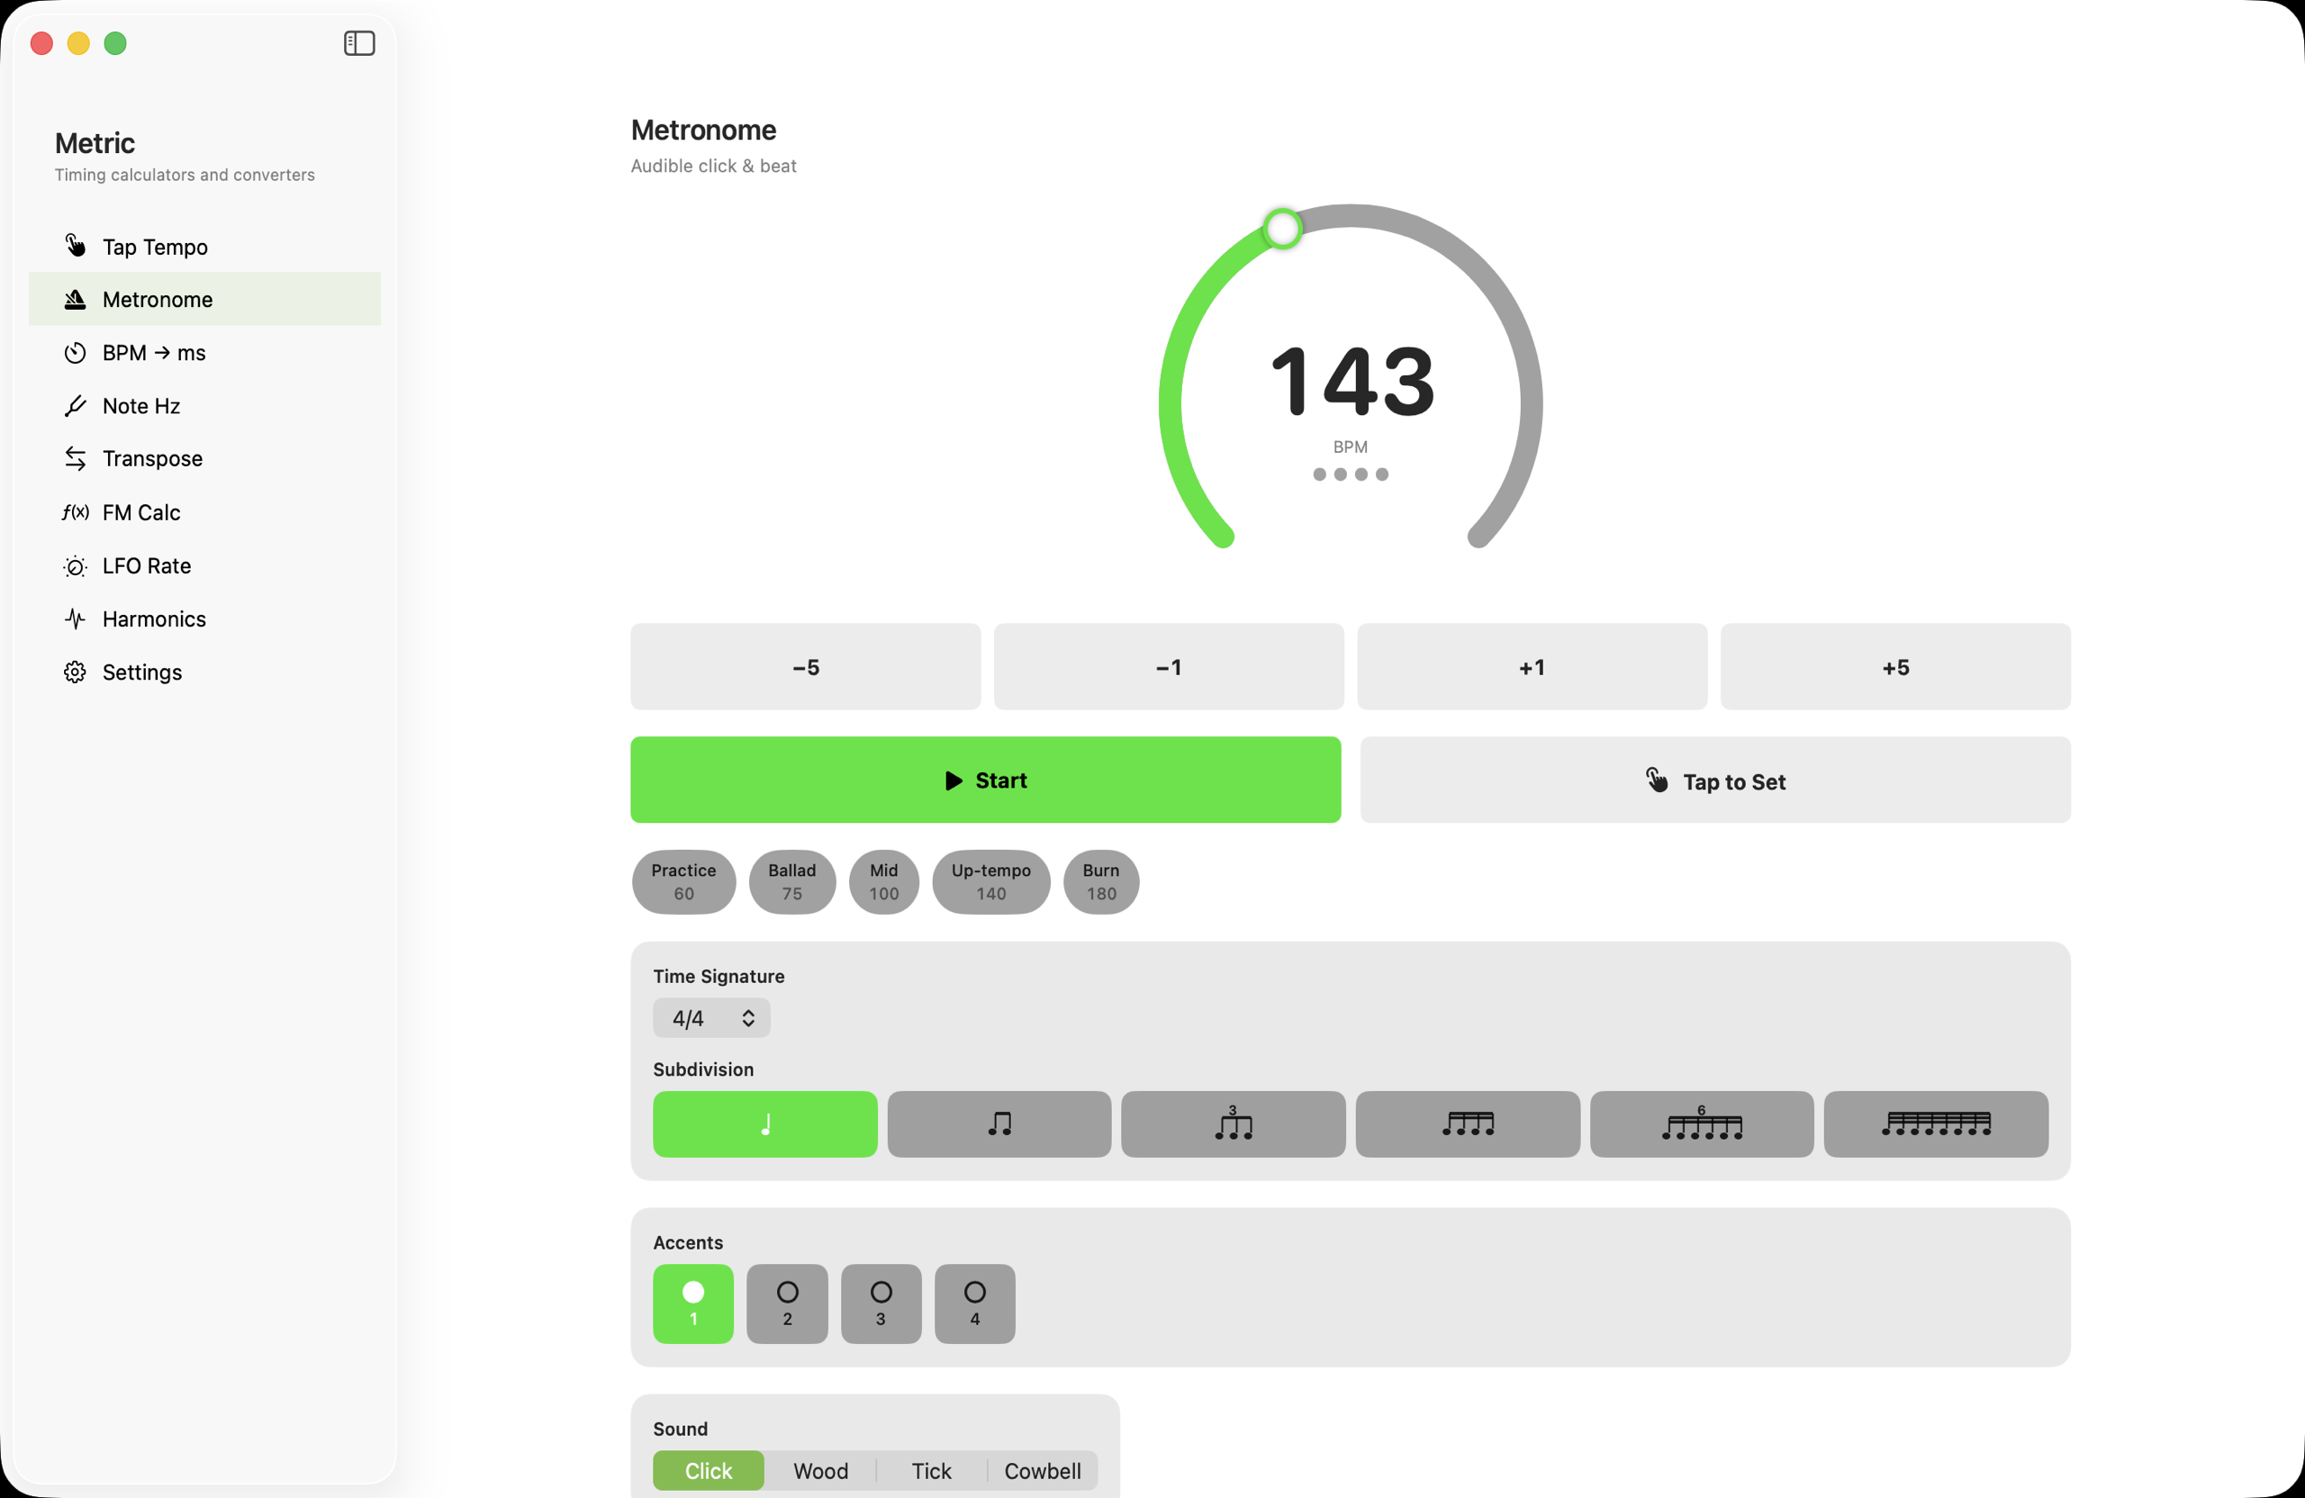Open Tap Tempo in sidebar
The image size is (2305, 1498).
coord(205,246)
